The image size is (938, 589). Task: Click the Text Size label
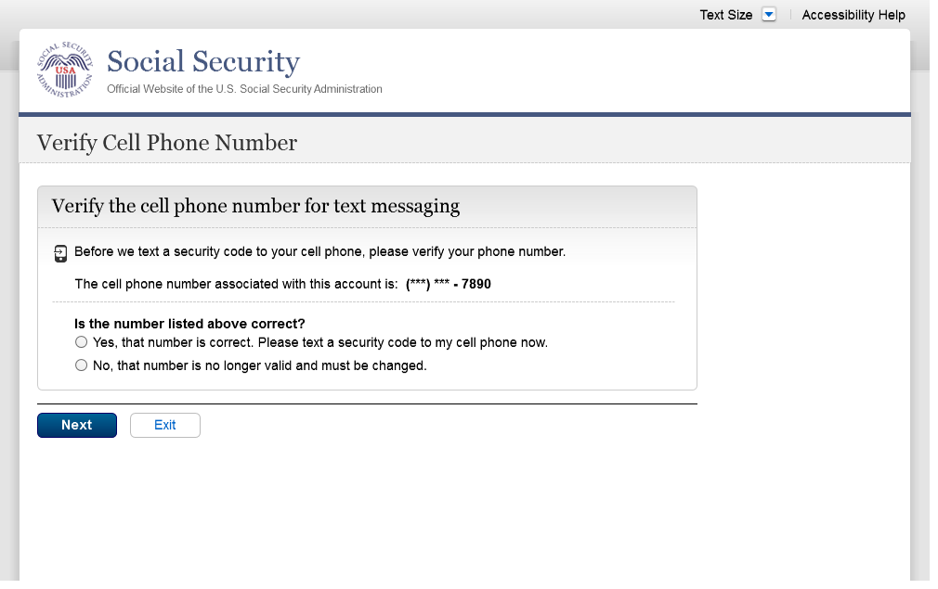(x=725, y=15)
